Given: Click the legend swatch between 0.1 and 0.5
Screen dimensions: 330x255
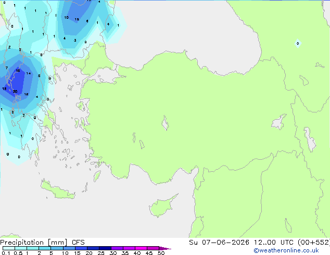Looking at the screenshot, I should [9, 248].
